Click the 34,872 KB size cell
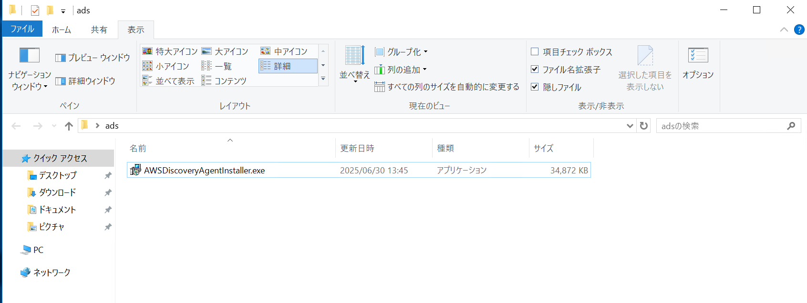 pyautogui.click(x=569, y=171)
